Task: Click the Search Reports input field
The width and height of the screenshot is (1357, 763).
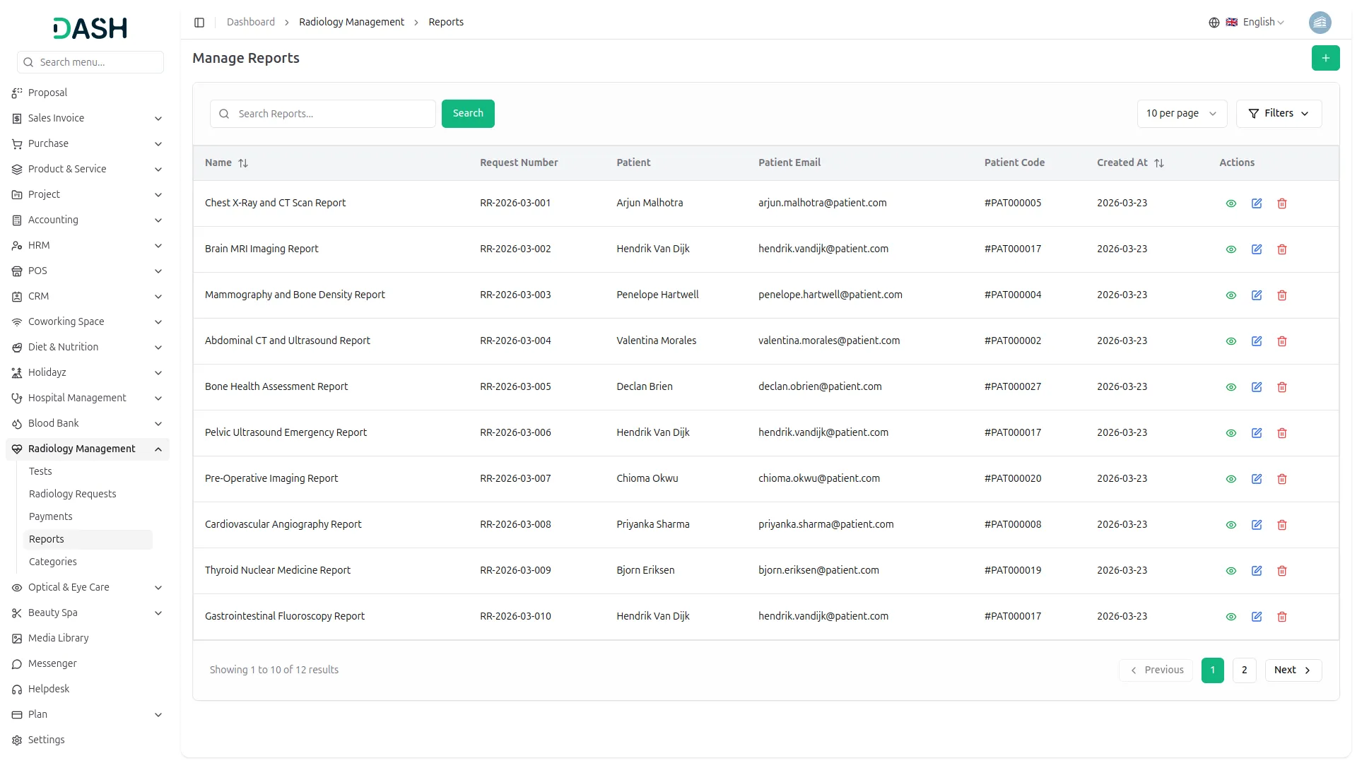Action: point(323,114)
